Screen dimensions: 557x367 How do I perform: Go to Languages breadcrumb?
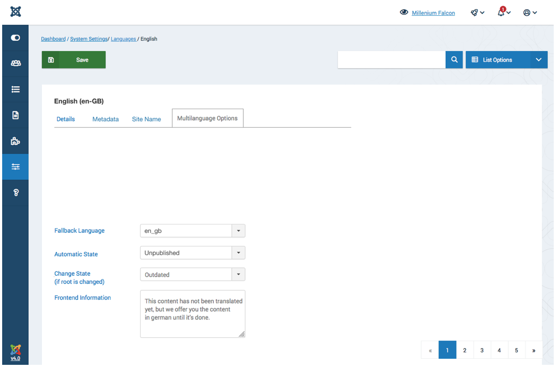pos(123,39)
